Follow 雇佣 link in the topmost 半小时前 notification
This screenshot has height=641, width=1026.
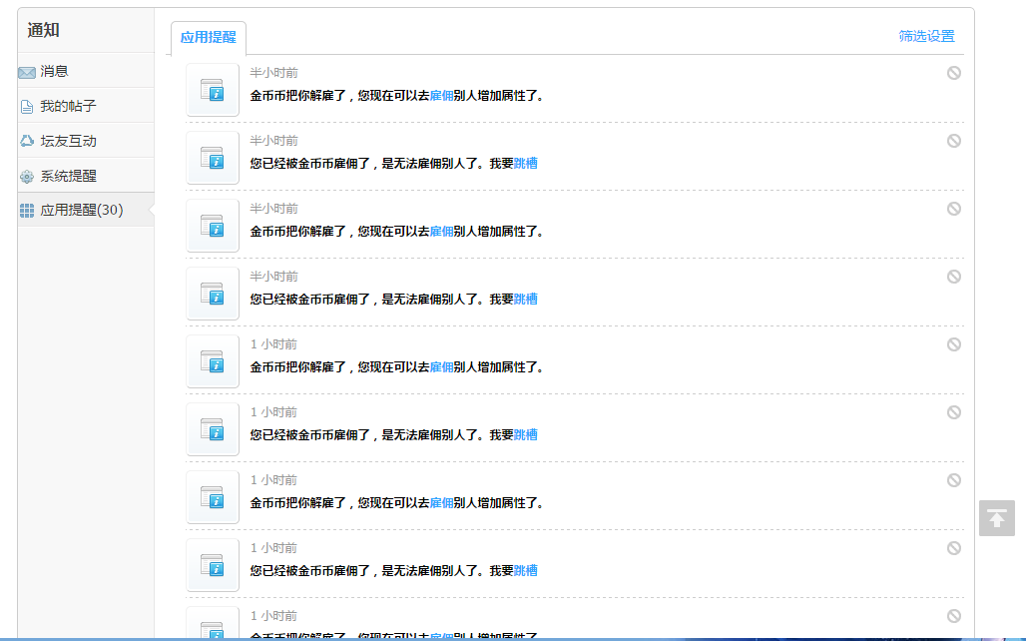(x=442, y=96)
